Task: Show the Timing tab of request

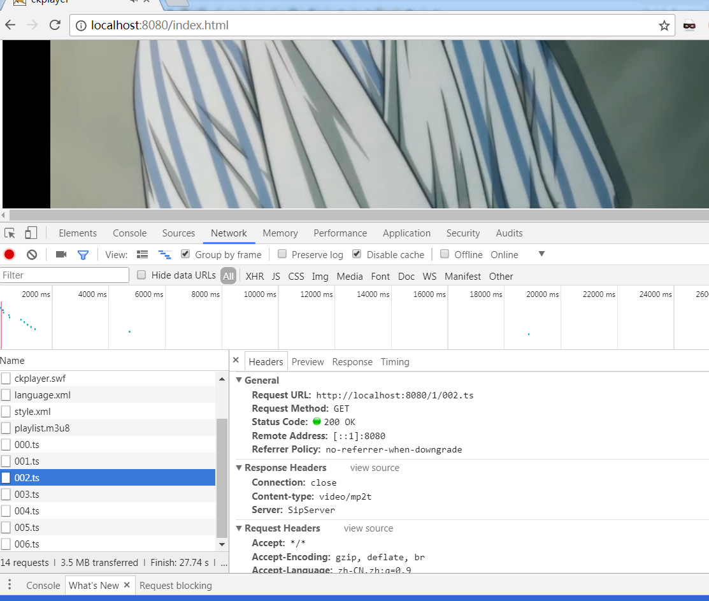Action: [x=395, y=362]
